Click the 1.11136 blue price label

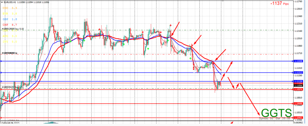(299, 81)
